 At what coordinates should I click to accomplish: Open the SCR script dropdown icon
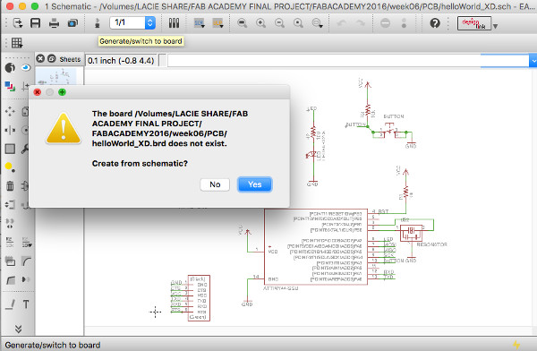point(200,23)
